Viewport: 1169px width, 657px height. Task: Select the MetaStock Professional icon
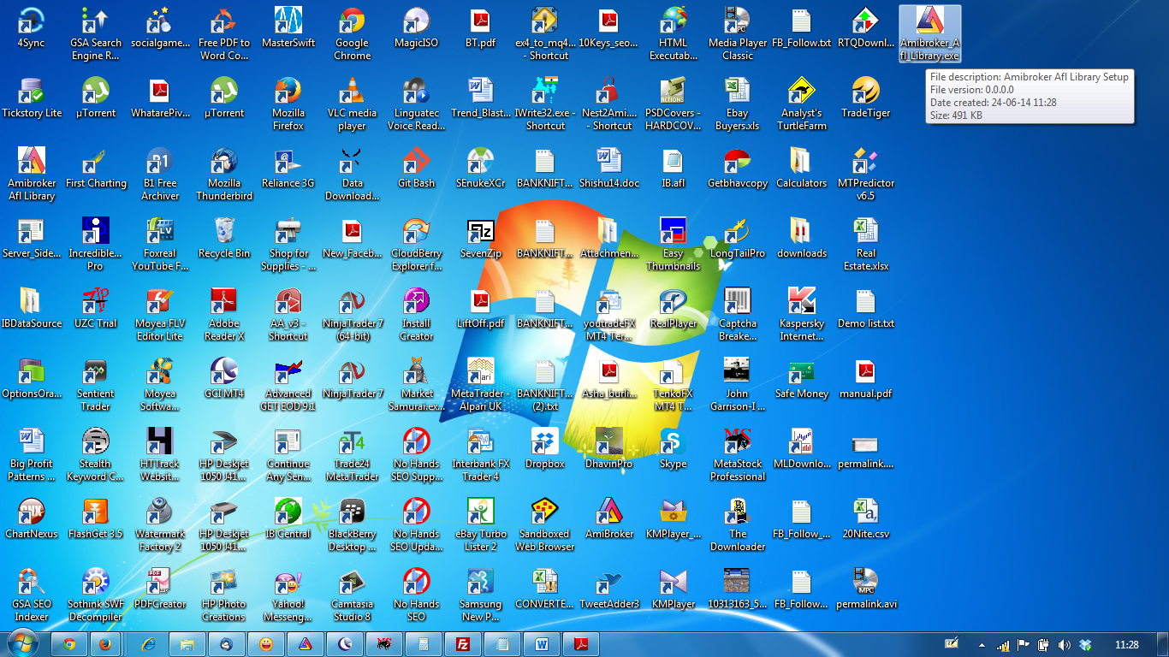point(738,455)
